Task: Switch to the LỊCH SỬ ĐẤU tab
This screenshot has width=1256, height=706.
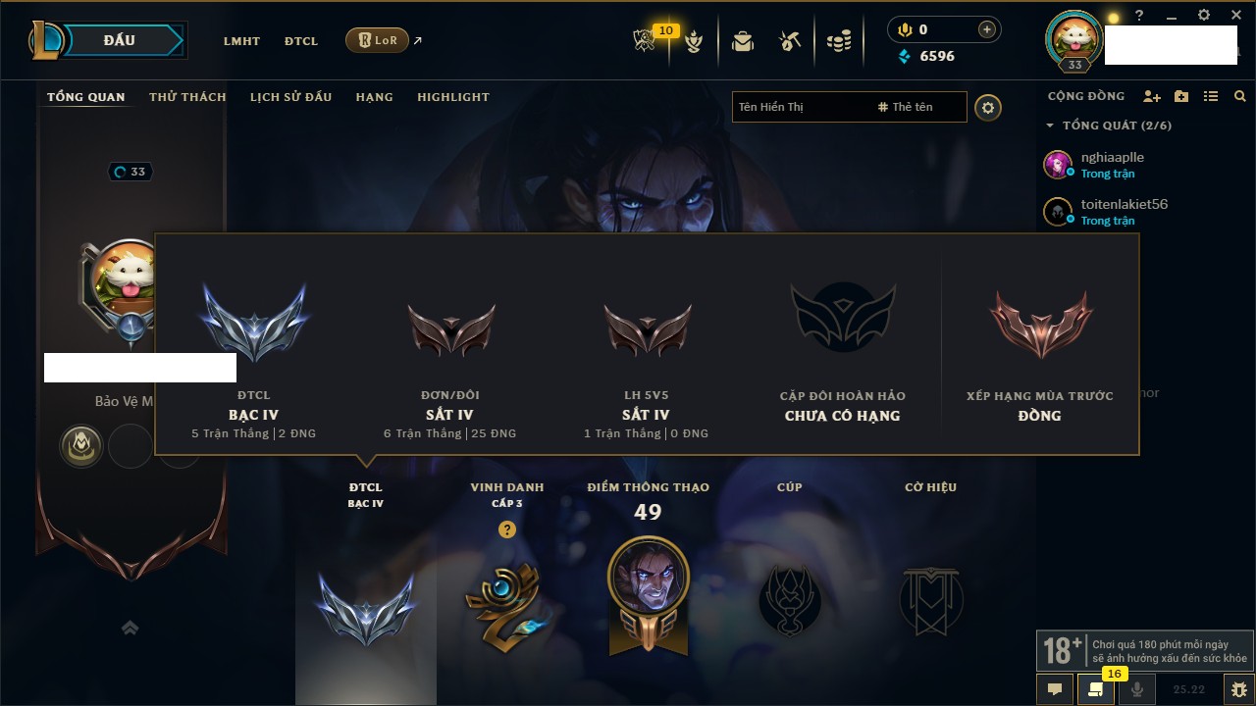Action: tap(290, 97)
